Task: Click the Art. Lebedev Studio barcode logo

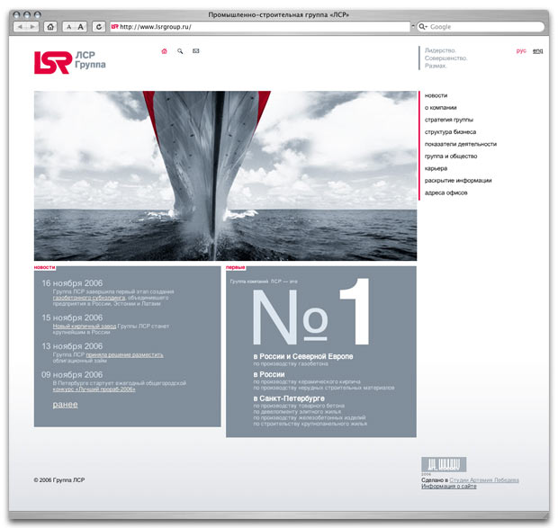Action: coord(443,464)
